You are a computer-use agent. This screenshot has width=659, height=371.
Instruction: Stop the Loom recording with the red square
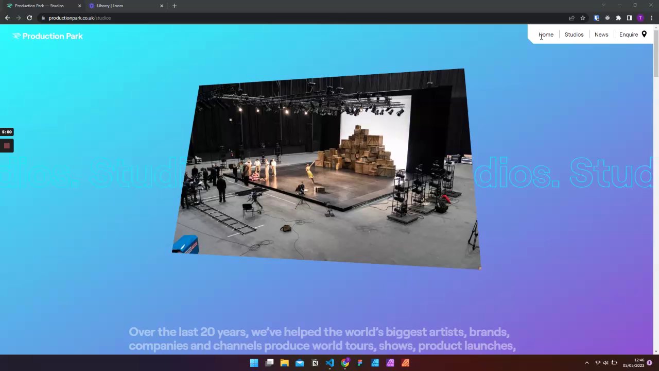[7, 146]
